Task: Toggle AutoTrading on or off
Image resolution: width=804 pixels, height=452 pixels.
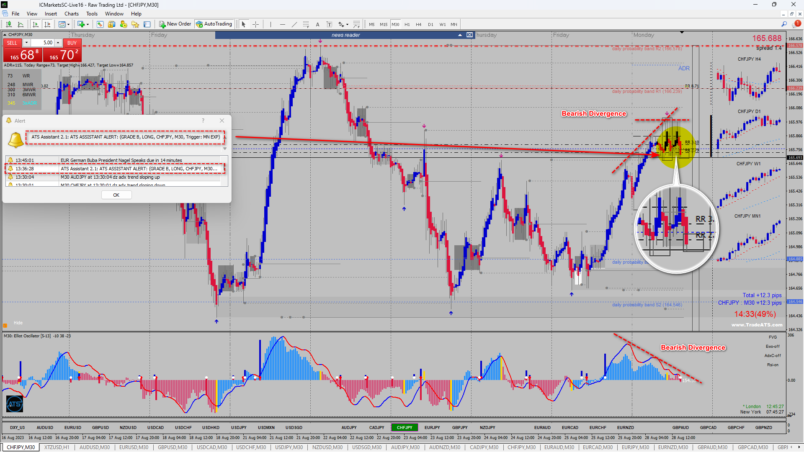Action: tap(214, 24)
